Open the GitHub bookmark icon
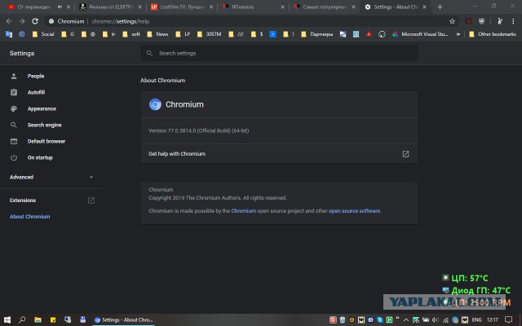 pyautogui.click(x=382, y=34)
